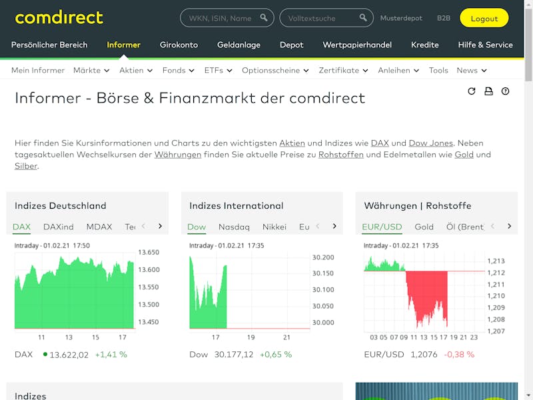Screen dimensions: 533x400
Task: Show next tabs in Indizes International
Action: [334, 226]
